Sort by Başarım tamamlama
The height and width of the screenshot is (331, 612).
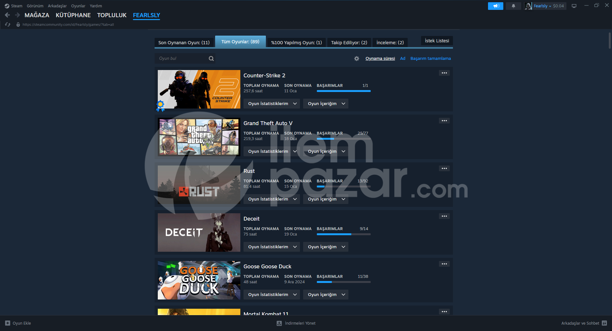pos(431,59)
